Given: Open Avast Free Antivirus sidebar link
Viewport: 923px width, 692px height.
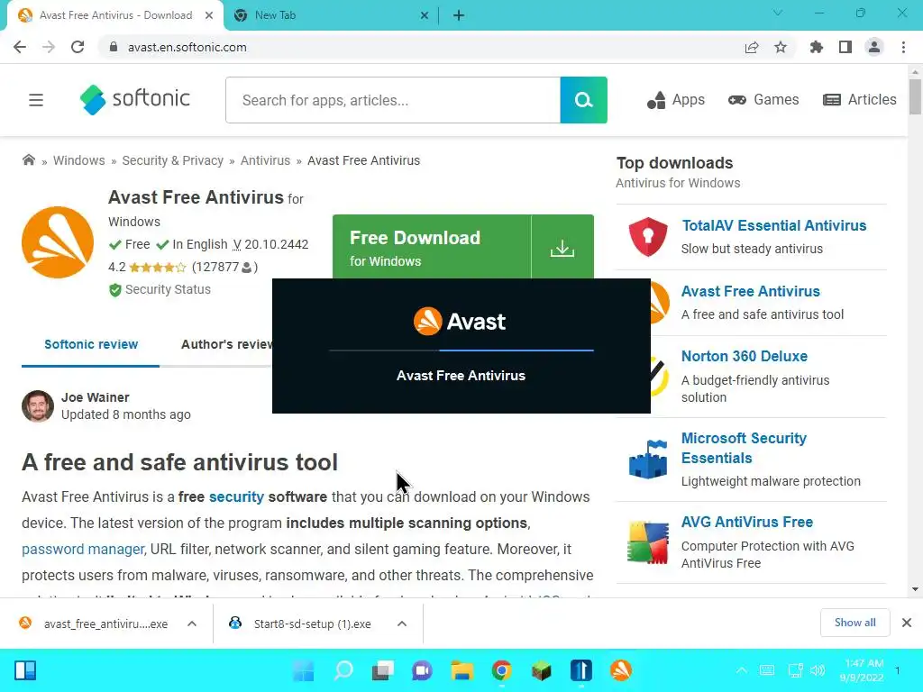Looking at the screenshot, I should tap(750, 291).
